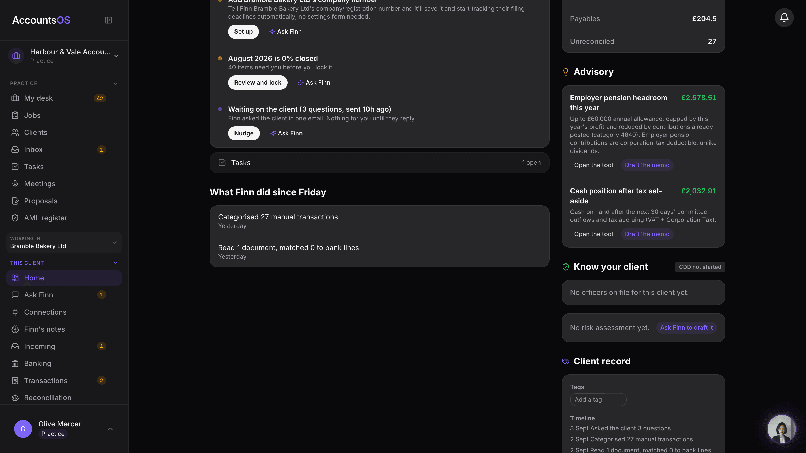
Task: Open AML register shield icon
Action: coord(15,218)
